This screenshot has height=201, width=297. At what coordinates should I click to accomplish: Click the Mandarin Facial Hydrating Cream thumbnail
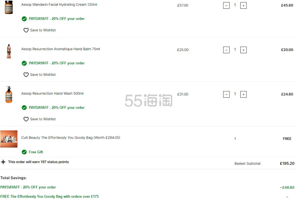9,7
